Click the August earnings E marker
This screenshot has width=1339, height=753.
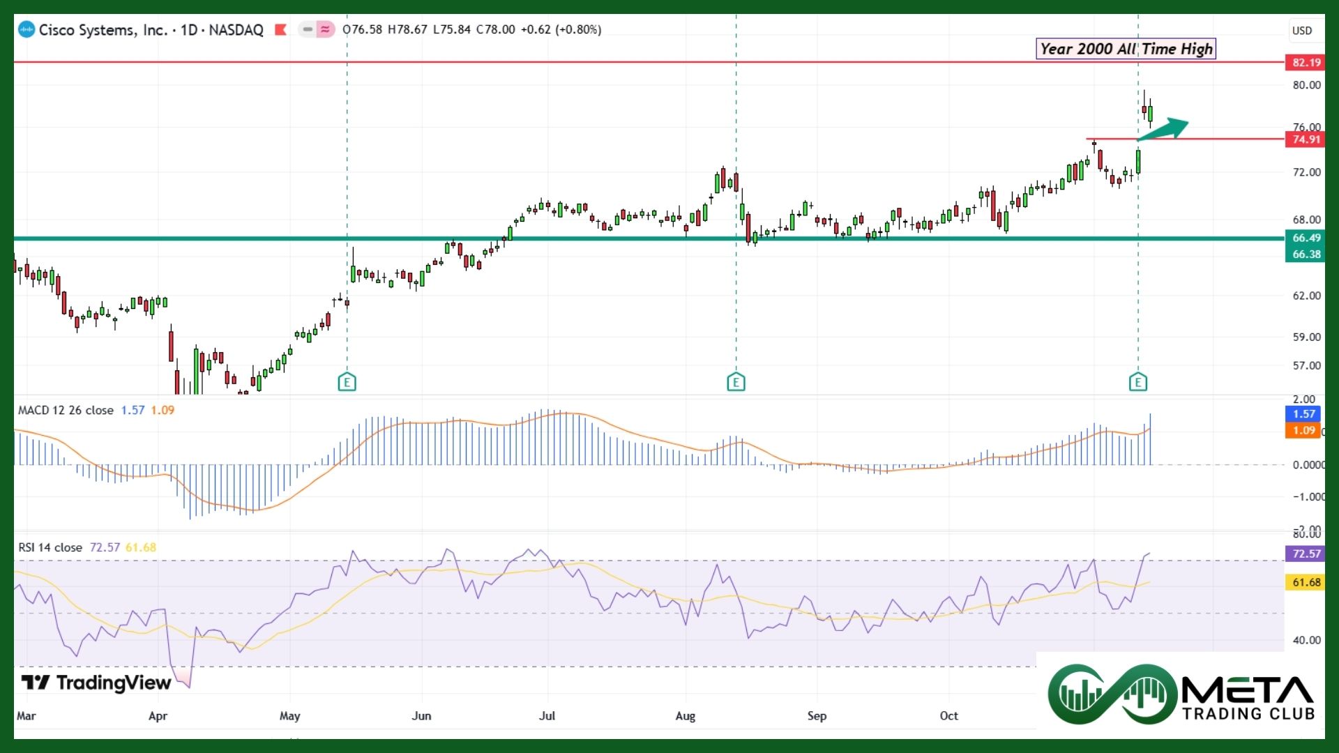coord(736,382)
